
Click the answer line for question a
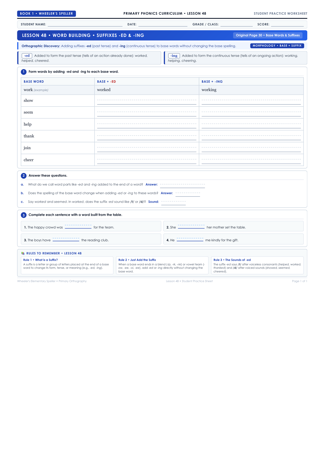pyautogui.click(x=182, y=186)
